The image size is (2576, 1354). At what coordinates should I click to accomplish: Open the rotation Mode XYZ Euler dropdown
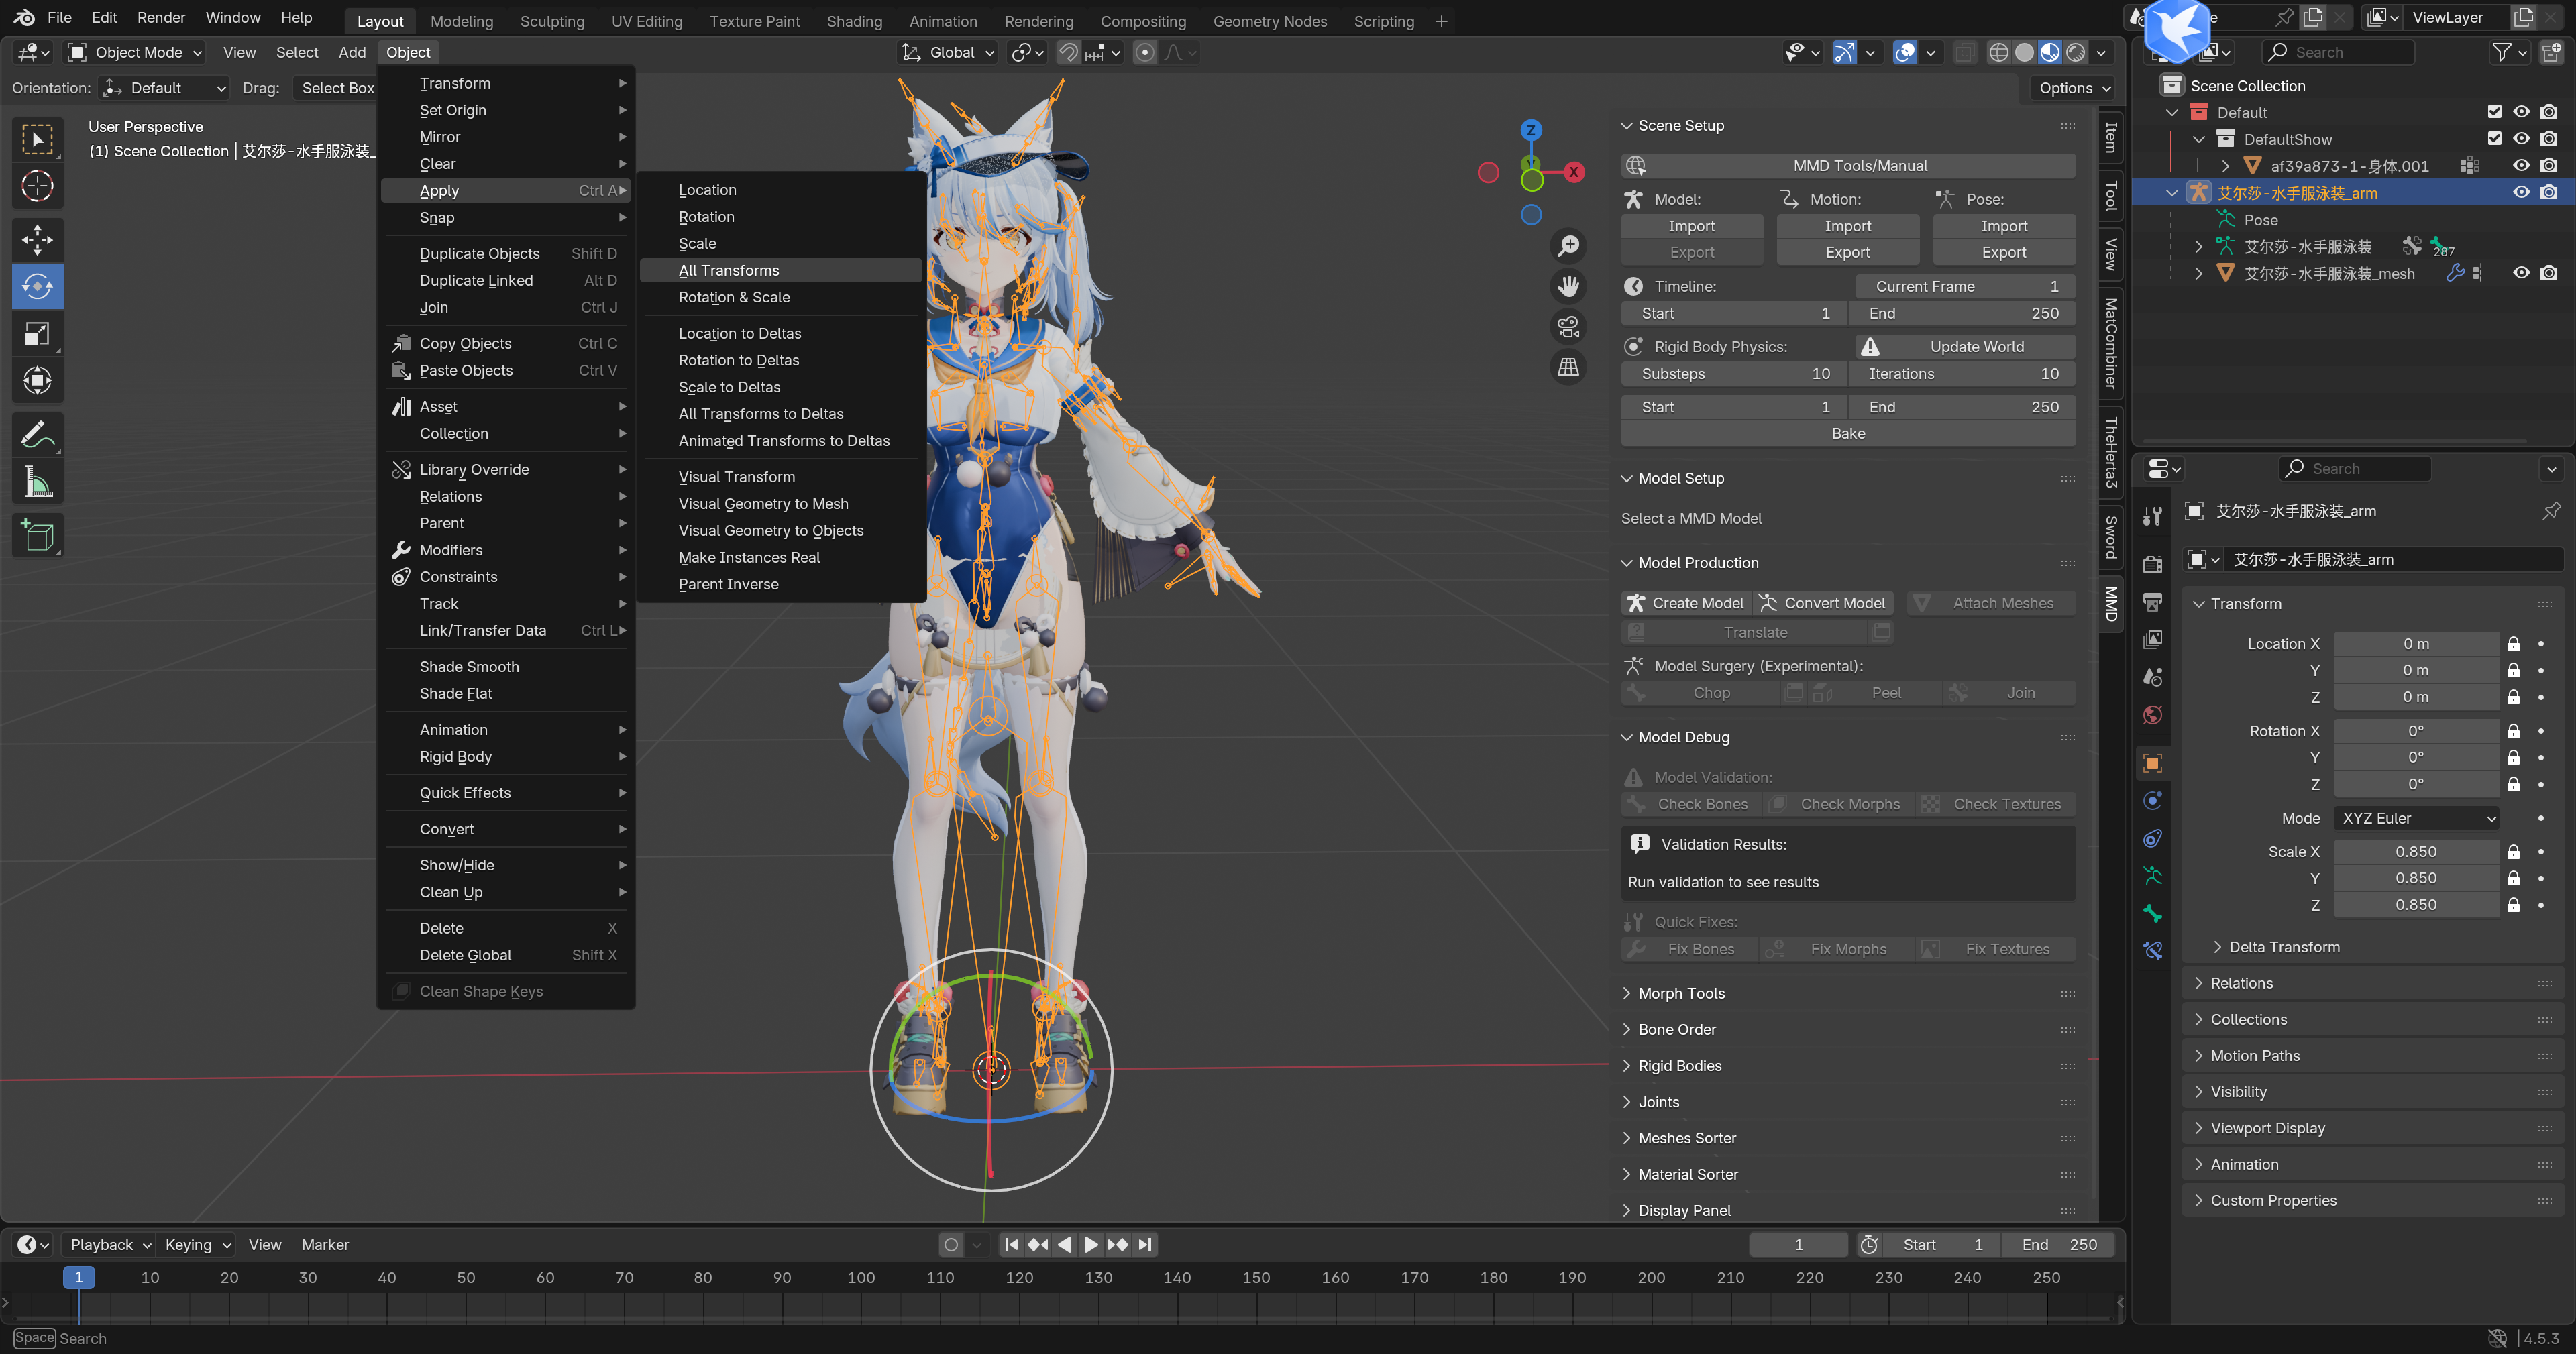pyautogui.click(x=2416, y=818)
